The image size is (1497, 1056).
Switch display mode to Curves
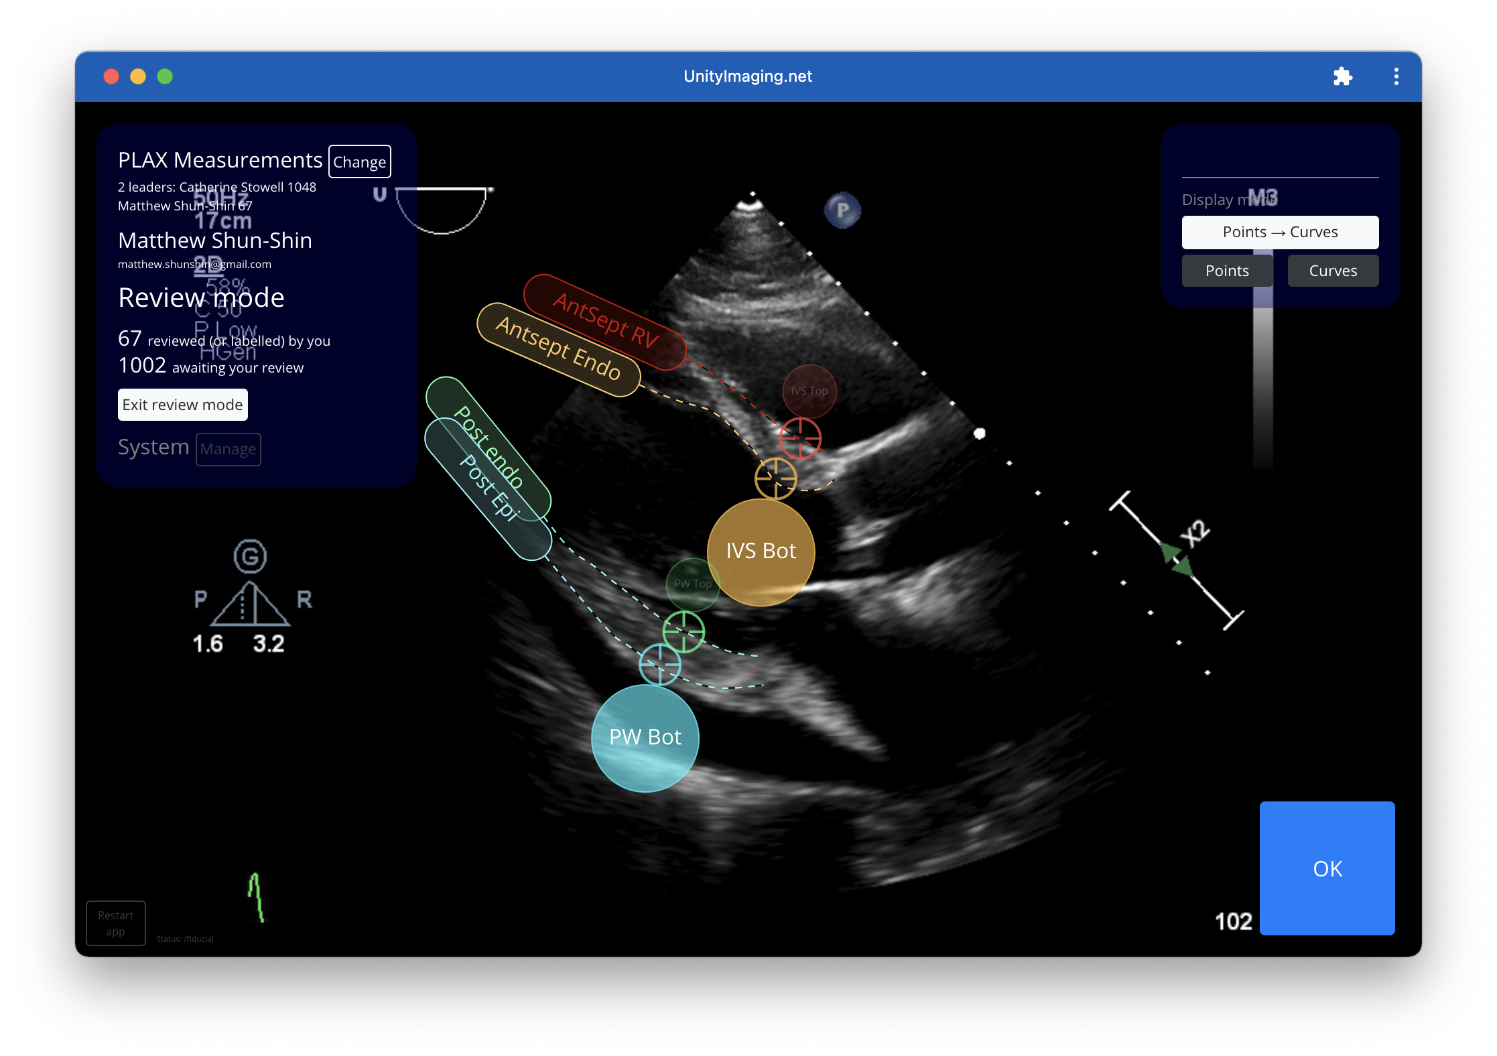(x=1333, y=271)
